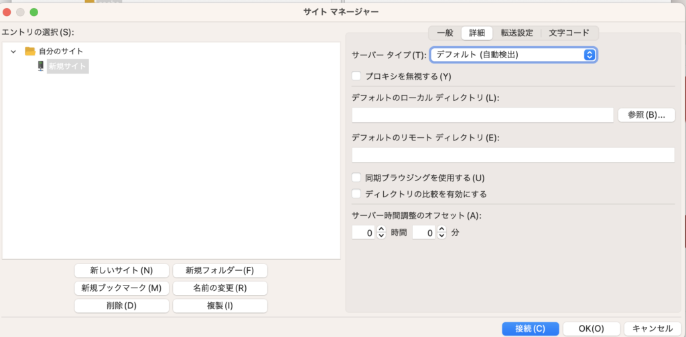The width and height of the screenshot is (686, 337).
Task: Toggle 同期ブラウジングを使用する checkbox
Action: click(357, 178)
